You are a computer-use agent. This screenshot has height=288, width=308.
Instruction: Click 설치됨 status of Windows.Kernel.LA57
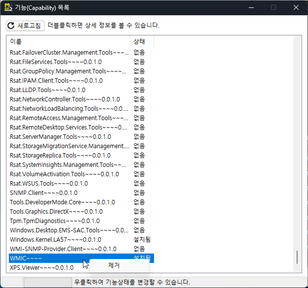pos(142,240)
